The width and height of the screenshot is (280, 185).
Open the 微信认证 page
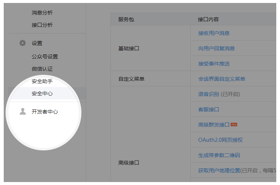pyautogui.click(x=42, y=69)
